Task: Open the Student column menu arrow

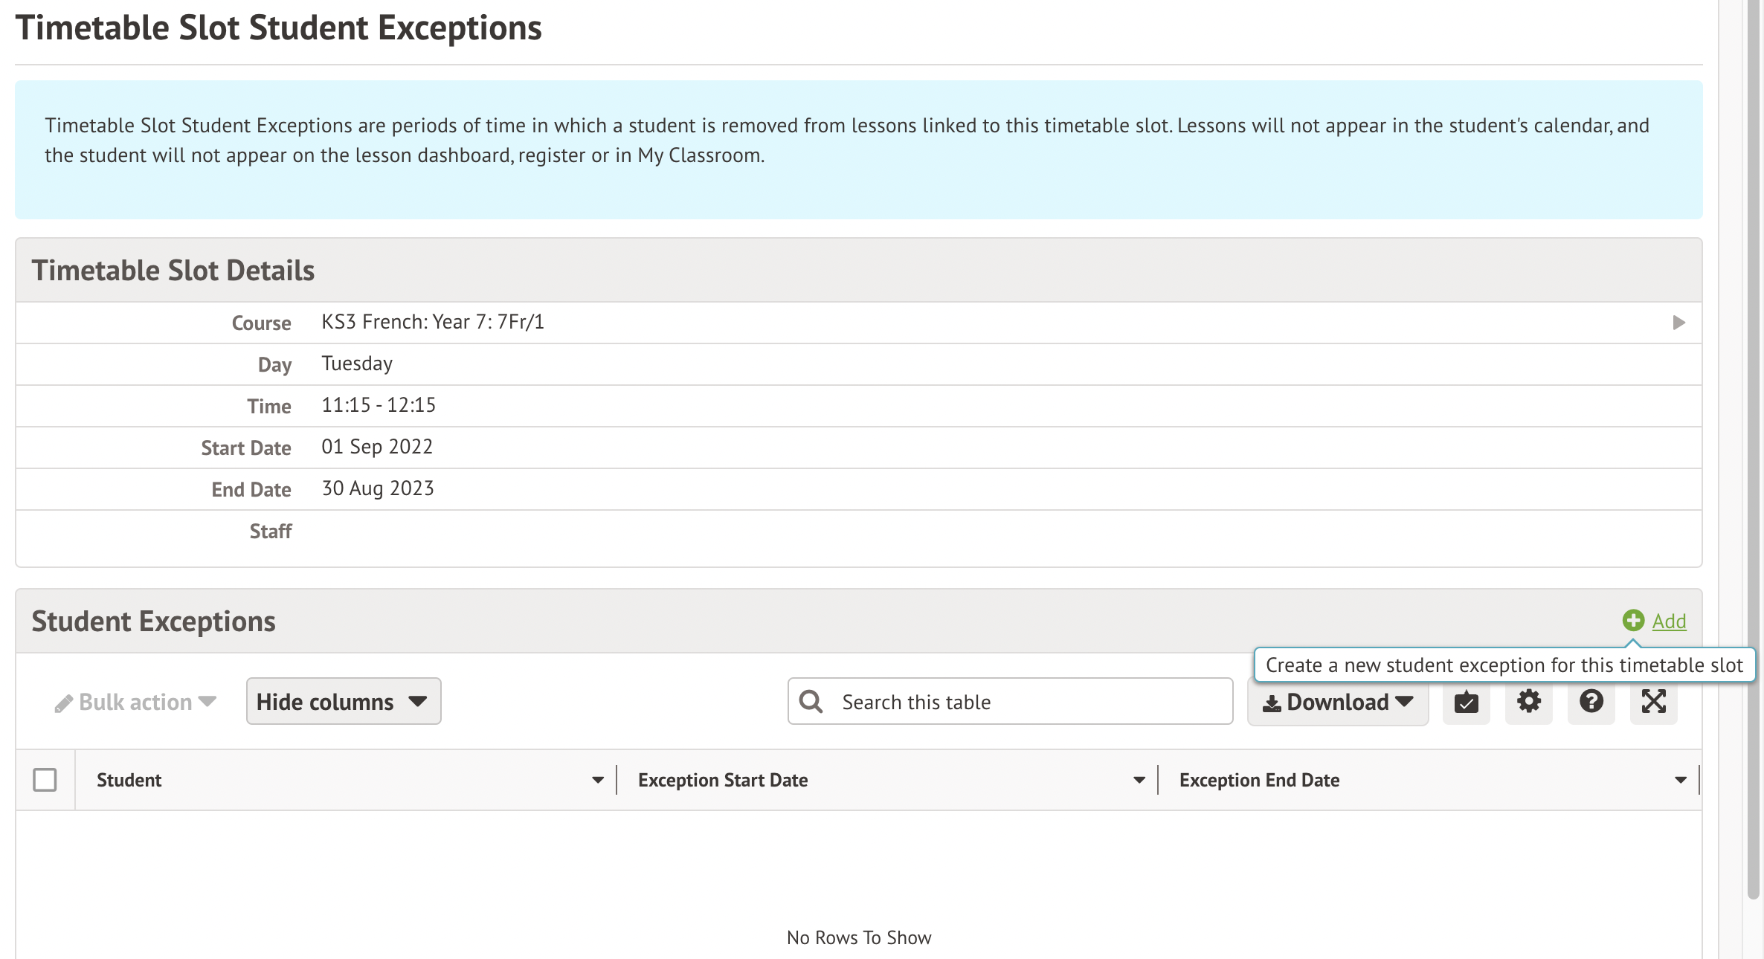Action: (x=597, y=780)
